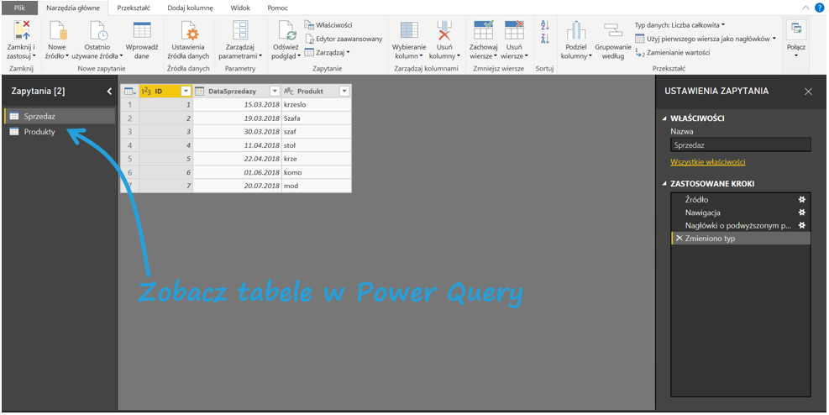
Task: Click Wprowadź dane table icon
Action: 142,31
